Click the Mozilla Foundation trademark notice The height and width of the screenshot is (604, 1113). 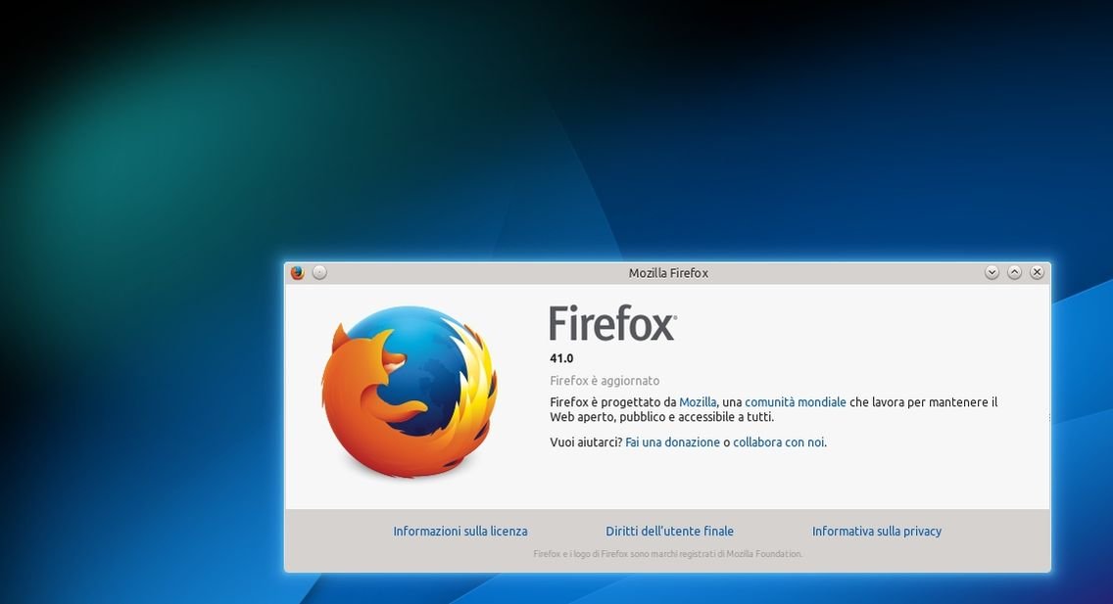(x=668, y=554)
